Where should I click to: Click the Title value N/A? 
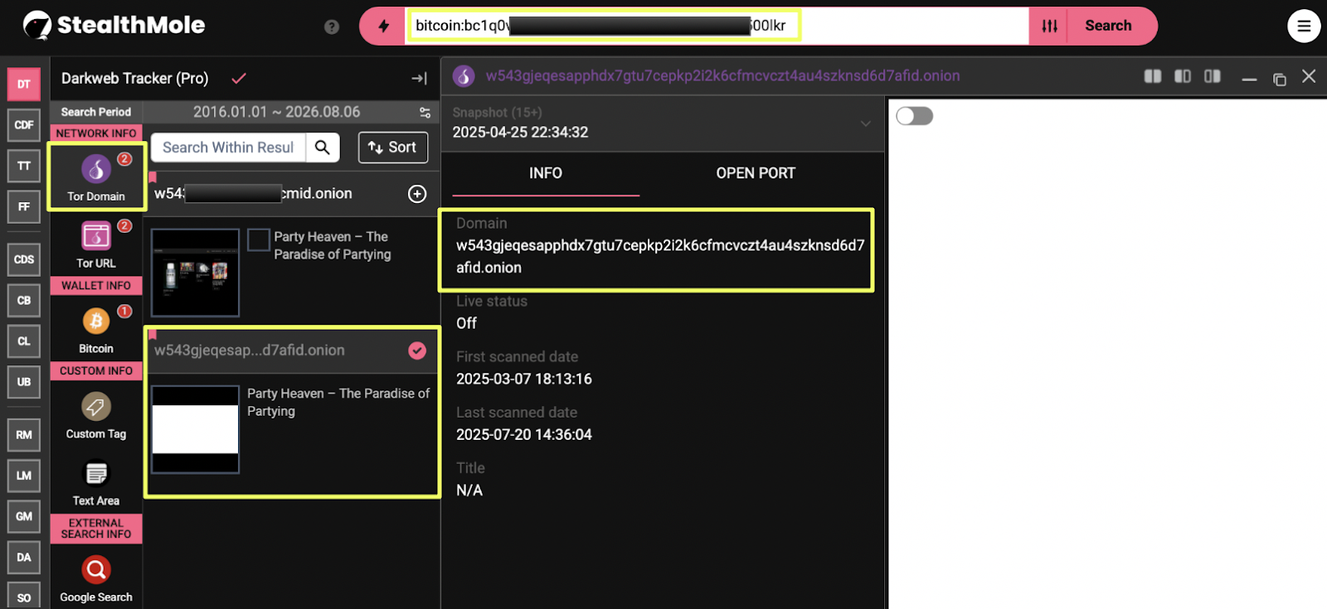(x=469, y=491)
